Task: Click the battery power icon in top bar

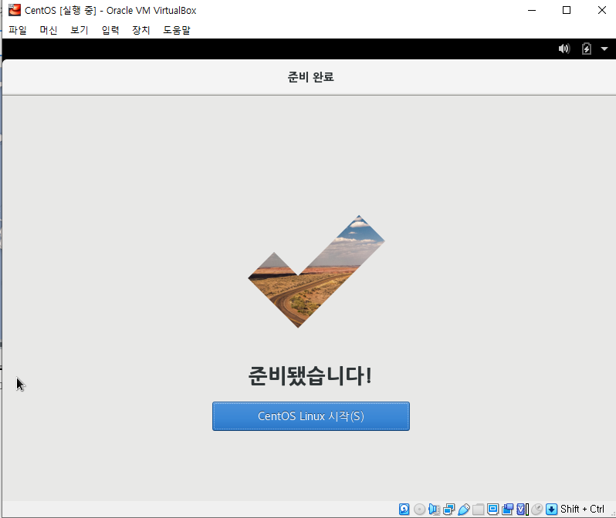Action: click(x=586, y=49)
